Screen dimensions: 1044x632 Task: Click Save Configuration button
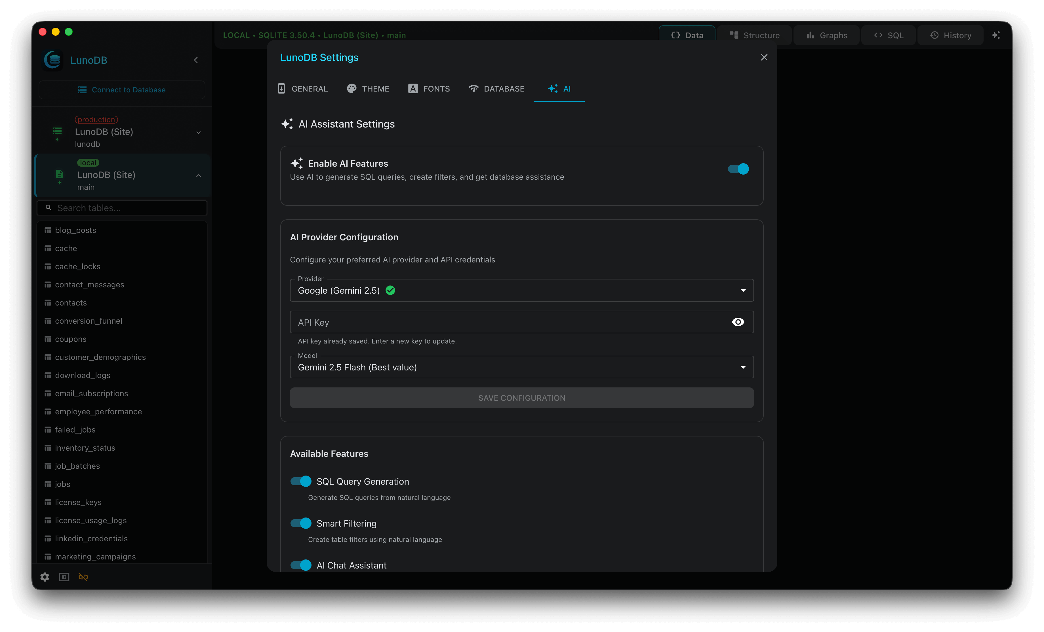coord(522,398)
